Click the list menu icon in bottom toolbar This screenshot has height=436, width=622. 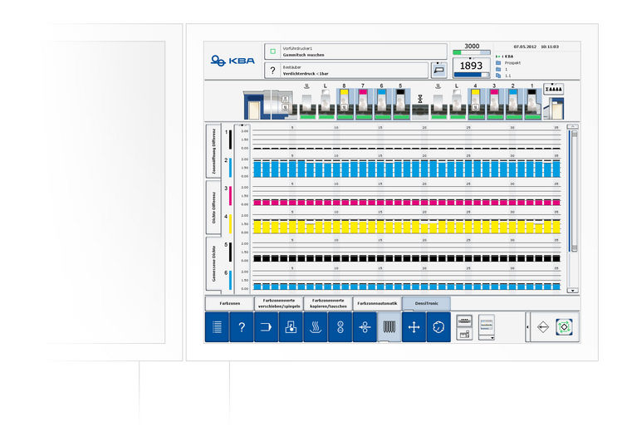pos(218,327)
